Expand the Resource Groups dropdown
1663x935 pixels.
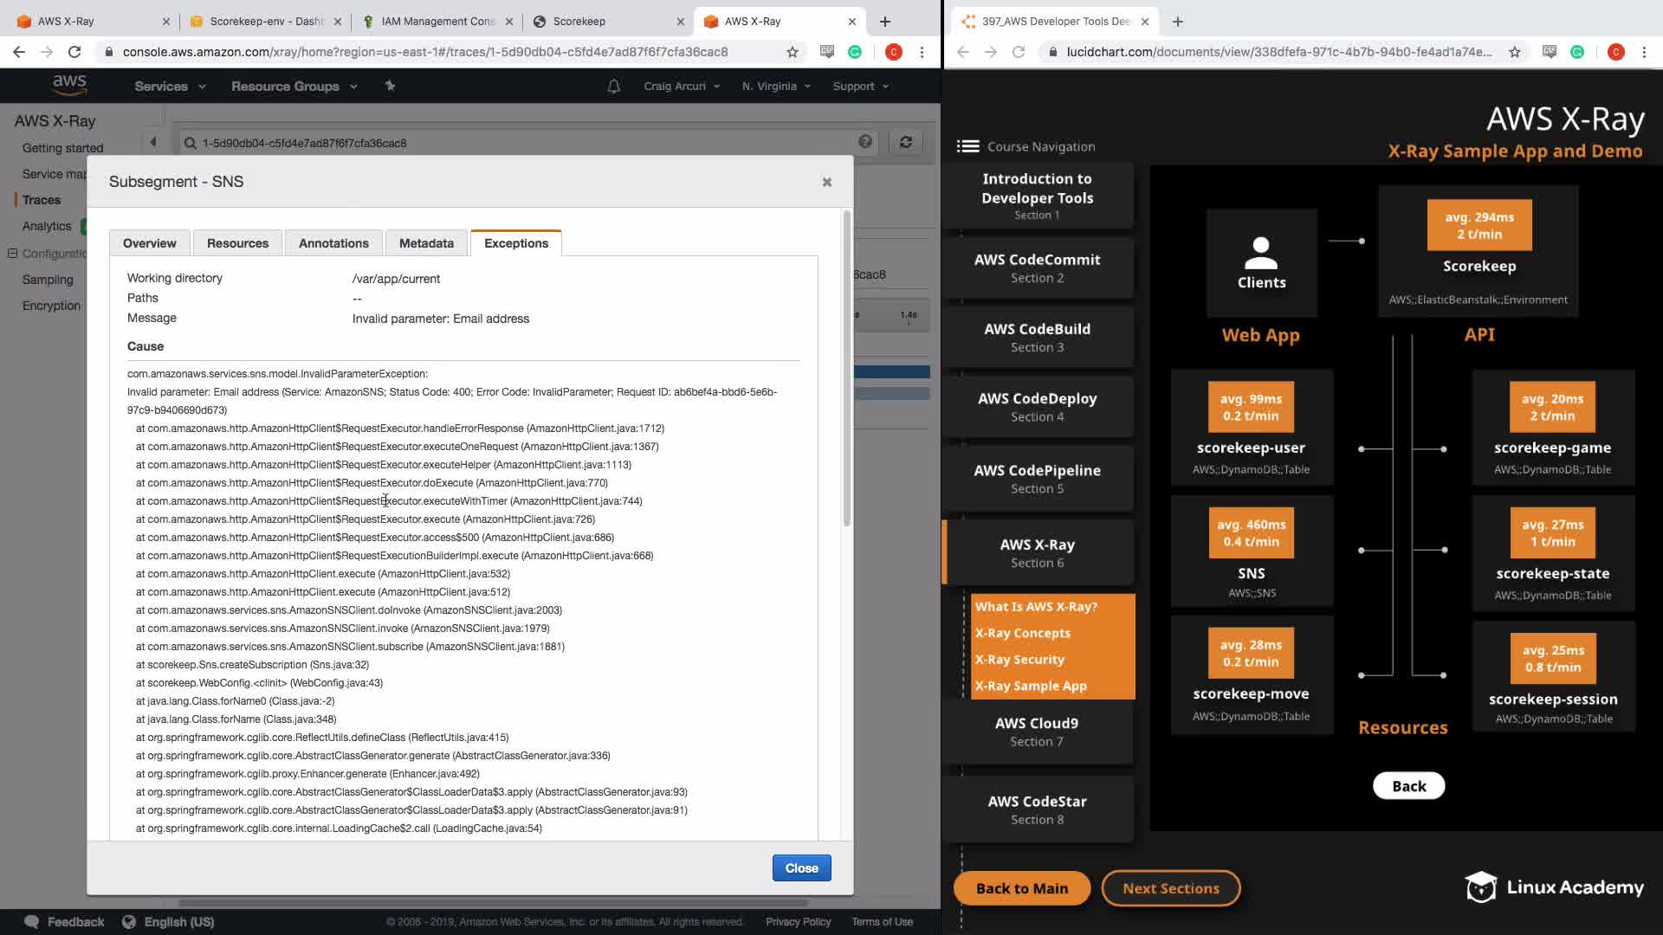pos(294,87)
